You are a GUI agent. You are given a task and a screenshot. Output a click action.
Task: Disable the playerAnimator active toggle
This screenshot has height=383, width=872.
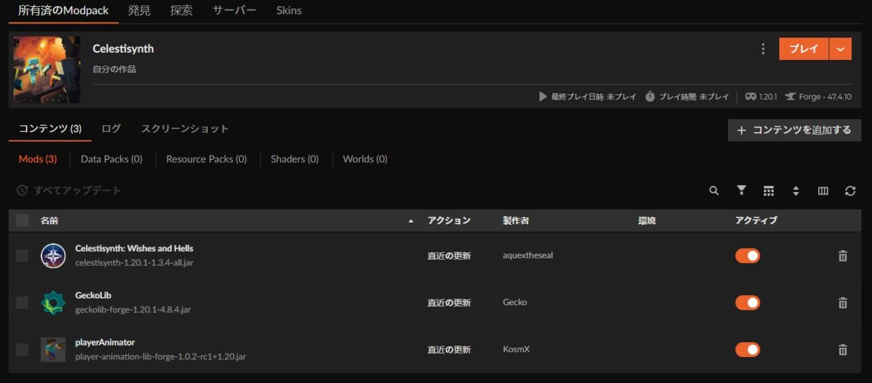[x=747, y=350]
